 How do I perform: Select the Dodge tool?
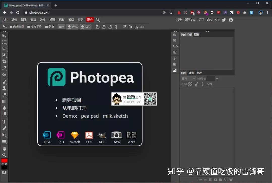click(x=4, y=114)
